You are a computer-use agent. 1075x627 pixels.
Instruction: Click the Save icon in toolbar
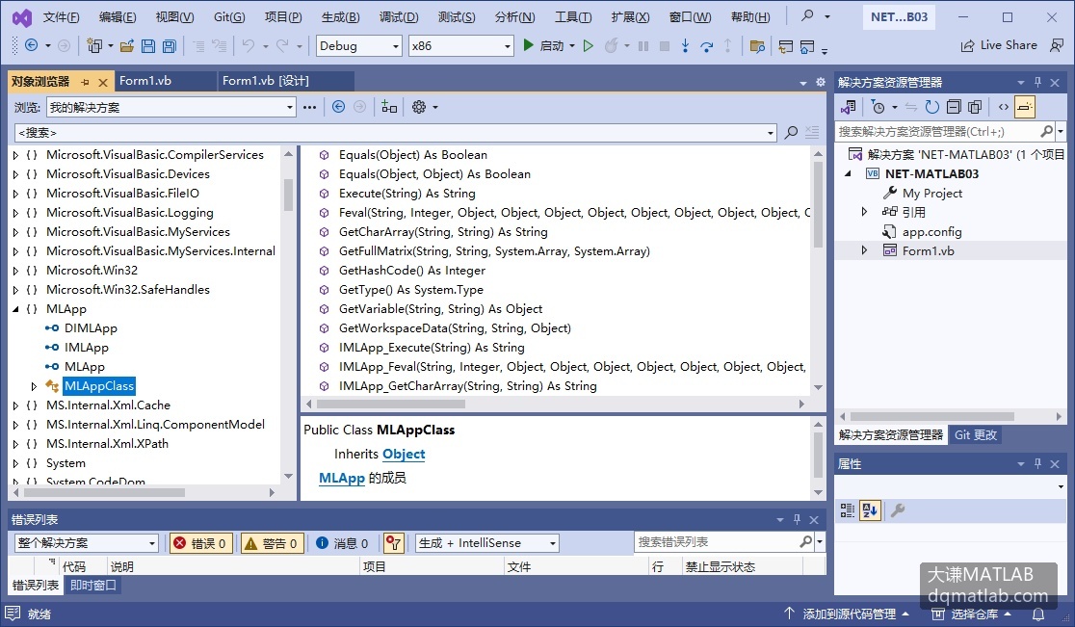click(147, 46)
